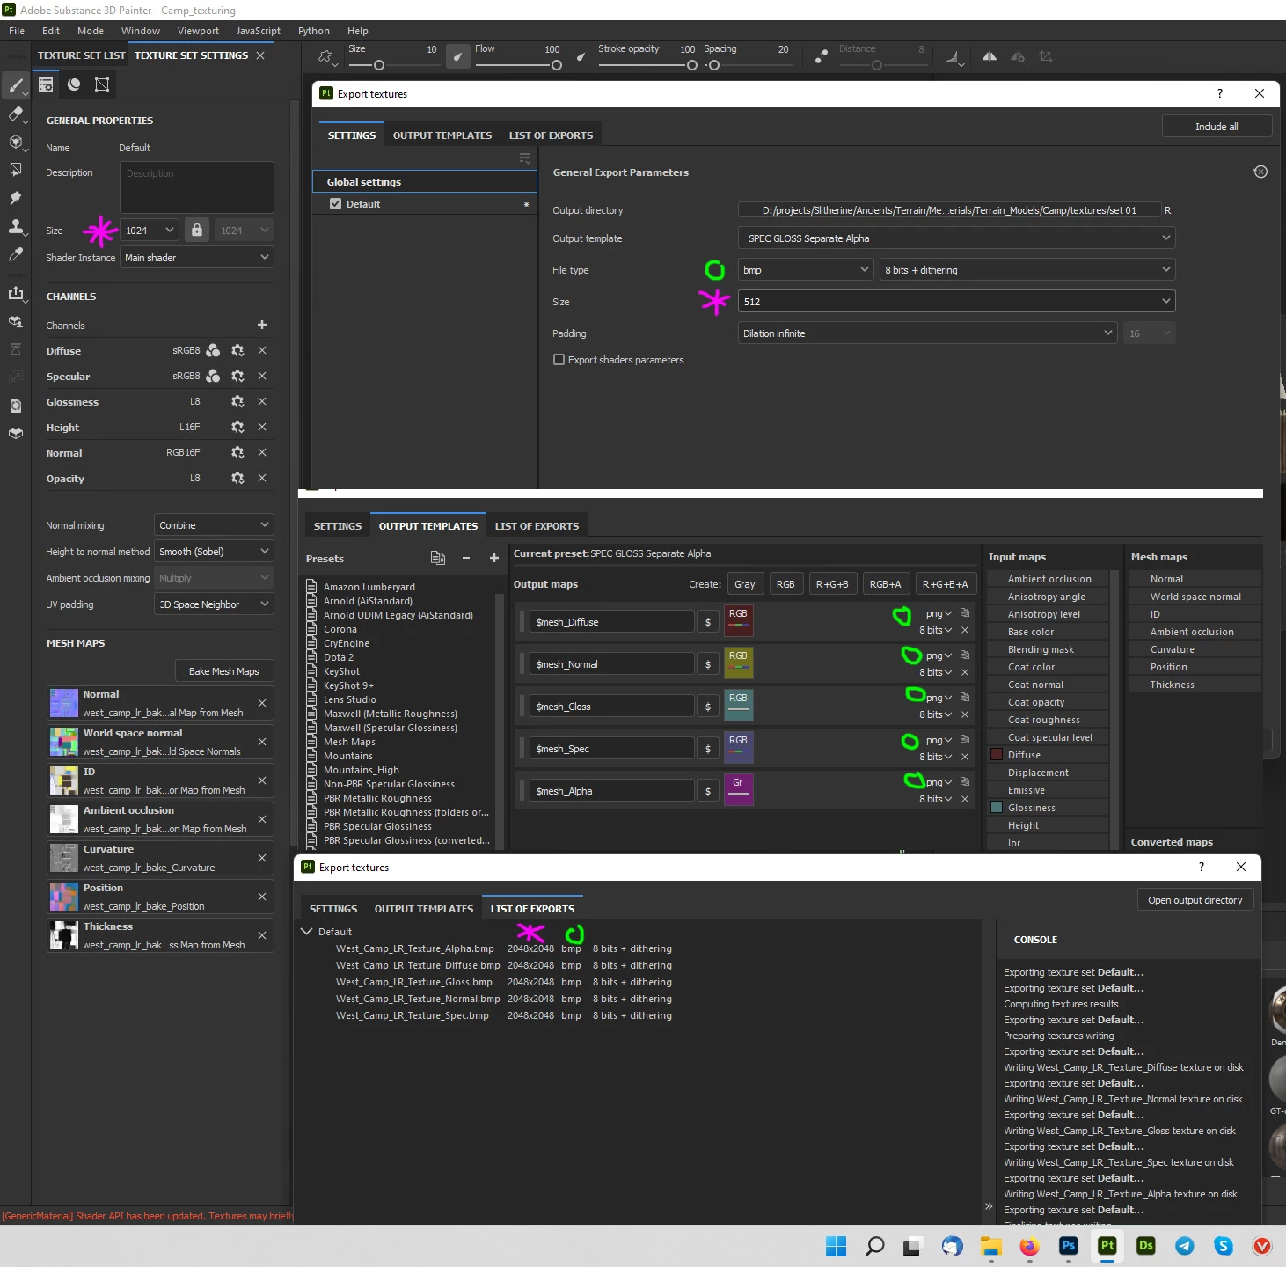Screen dimensions: 1286x1267
Task: Remove the Thickness mesh map
Action: [262, 935]
